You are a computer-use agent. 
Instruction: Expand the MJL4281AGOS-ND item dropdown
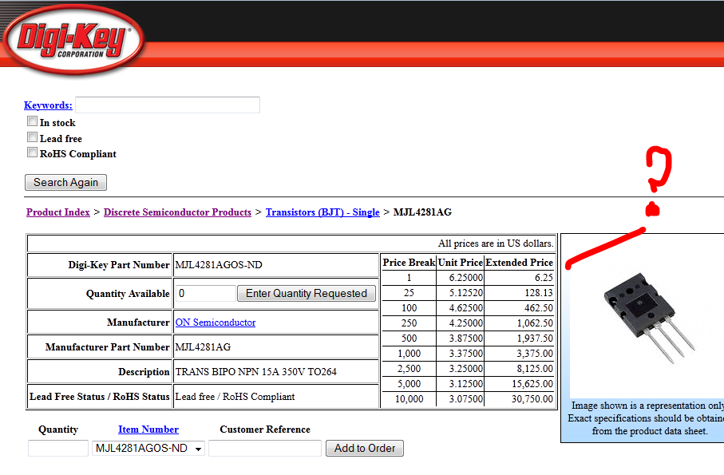pos(148,448)
